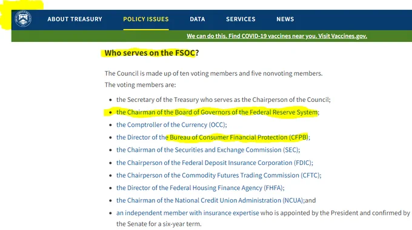Visit the Comptroller of the Currency (OCC) link
Viewport: 412px width, 230px height.
(x=171, y=125)
